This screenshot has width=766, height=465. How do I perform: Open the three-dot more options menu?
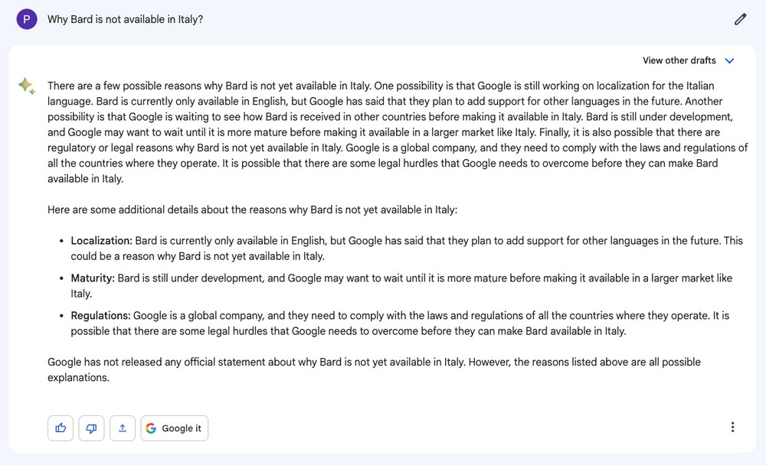pyautogui.click(x=732, y=428)
